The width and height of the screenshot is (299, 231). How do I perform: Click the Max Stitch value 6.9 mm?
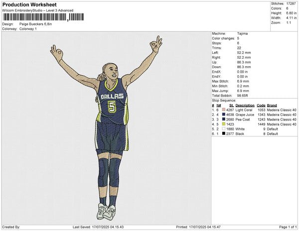pos(243,81)
